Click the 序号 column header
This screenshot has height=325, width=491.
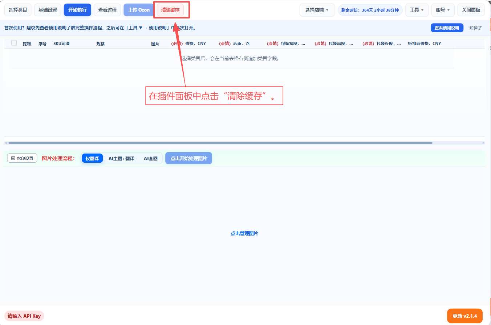(x=42, y=44)
